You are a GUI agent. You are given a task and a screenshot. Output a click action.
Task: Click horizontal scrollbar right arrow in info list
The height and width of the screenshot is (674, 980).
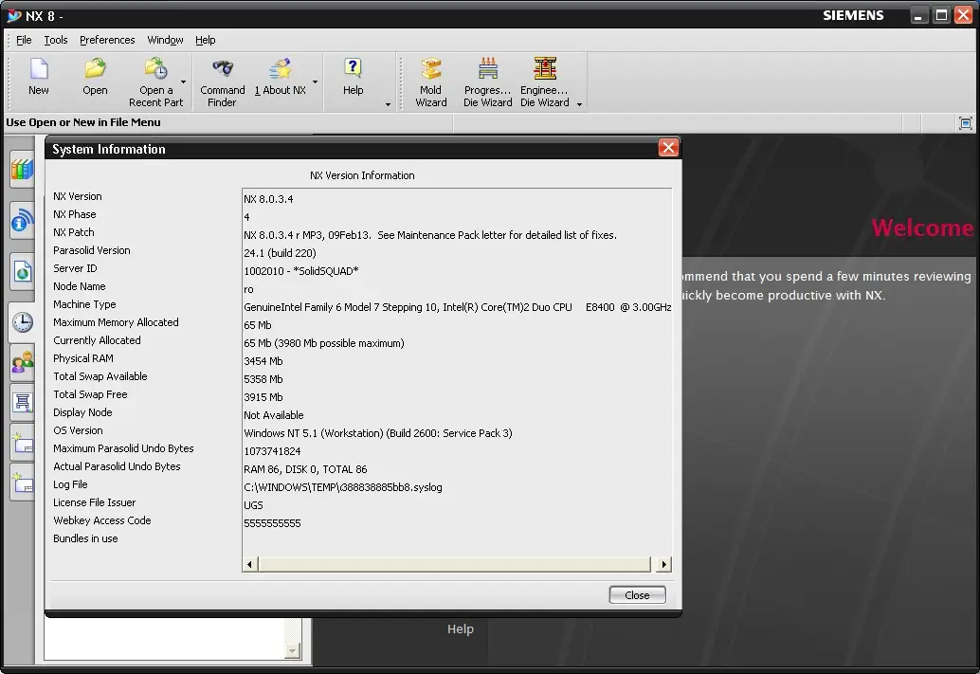point(663,565)
